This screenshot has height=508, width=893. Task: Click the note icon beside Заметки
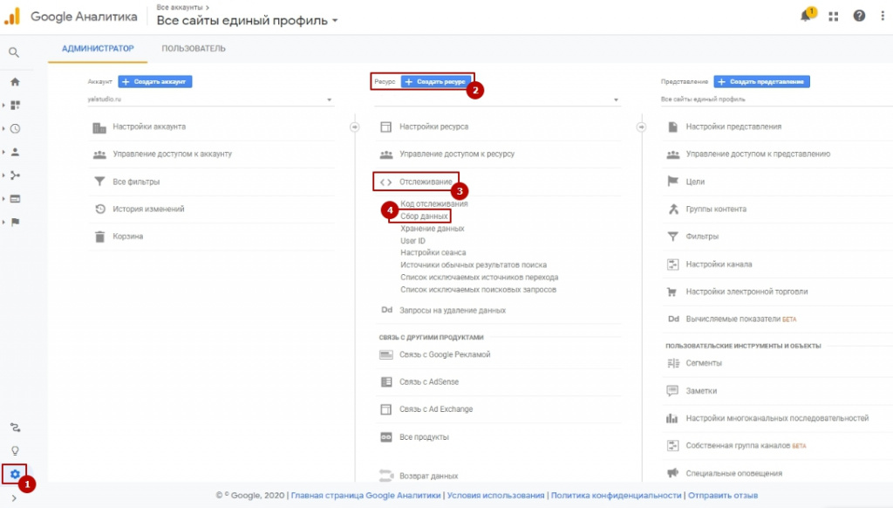coord(672,390)
